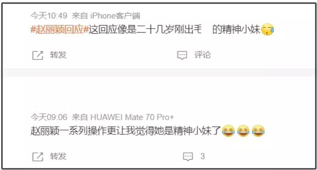Click 转发 label under the HUAWEI post

(x=58, y=156)
